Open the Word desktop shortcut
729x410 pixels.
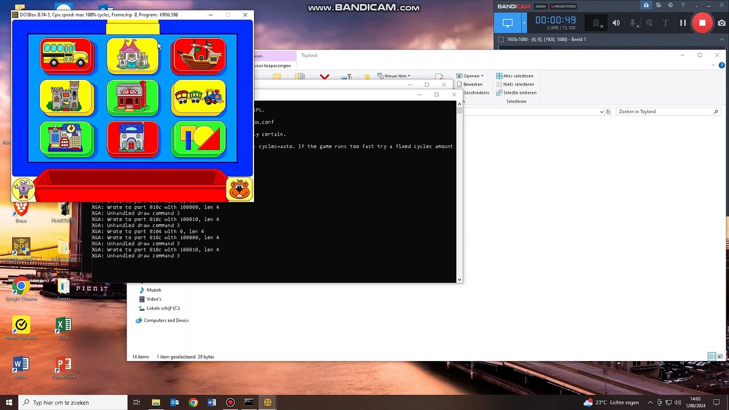[x=21, y=367]
